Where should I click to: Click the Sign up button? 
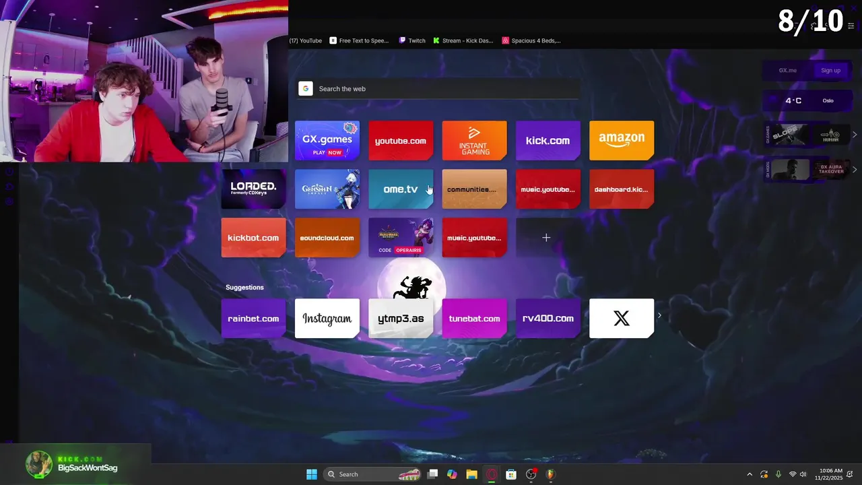[830, 71]
